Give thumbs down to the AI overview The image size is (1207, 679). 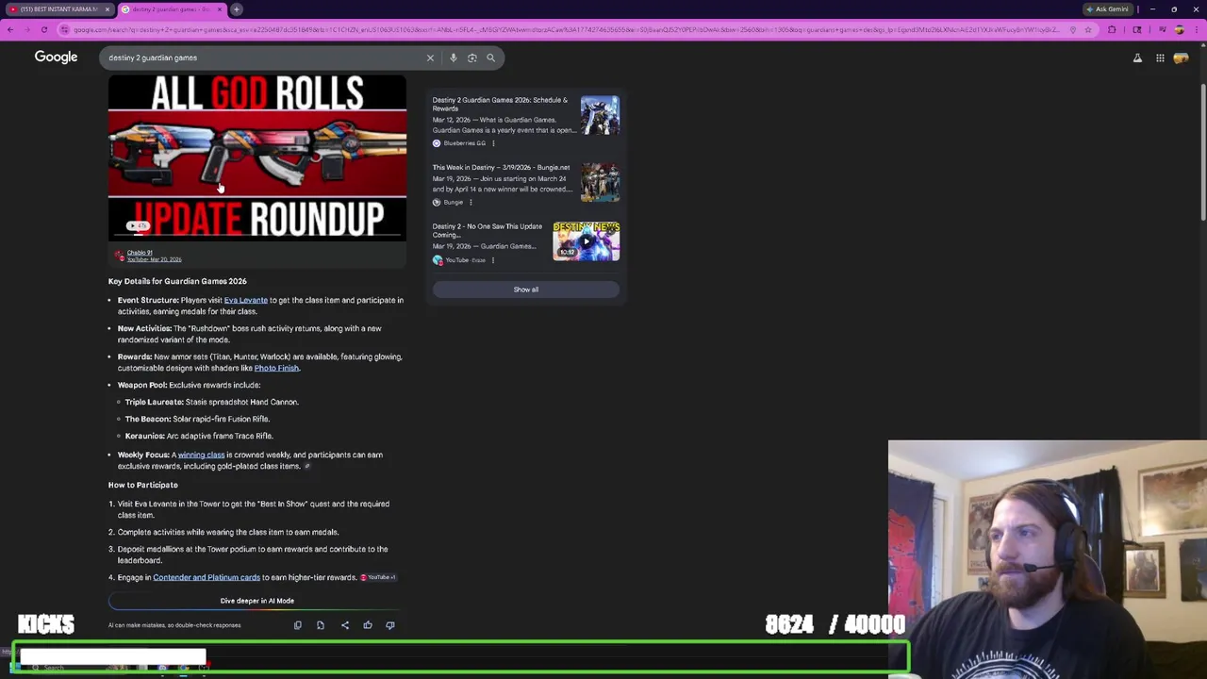point(390,625)
